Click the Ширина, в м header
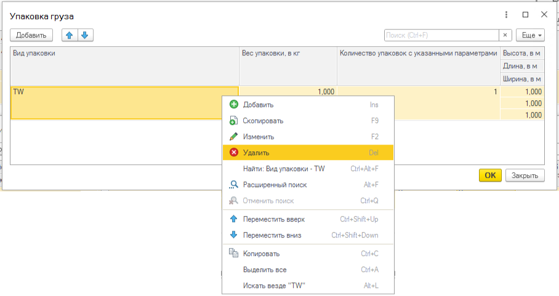Screen dimensions: 559x296 pos(522,79)
